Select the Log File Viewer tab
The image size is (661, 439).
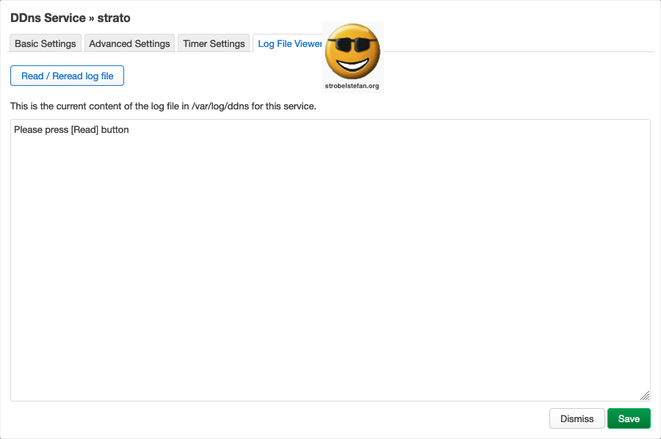pyautogui.click(x=289, y=43)
